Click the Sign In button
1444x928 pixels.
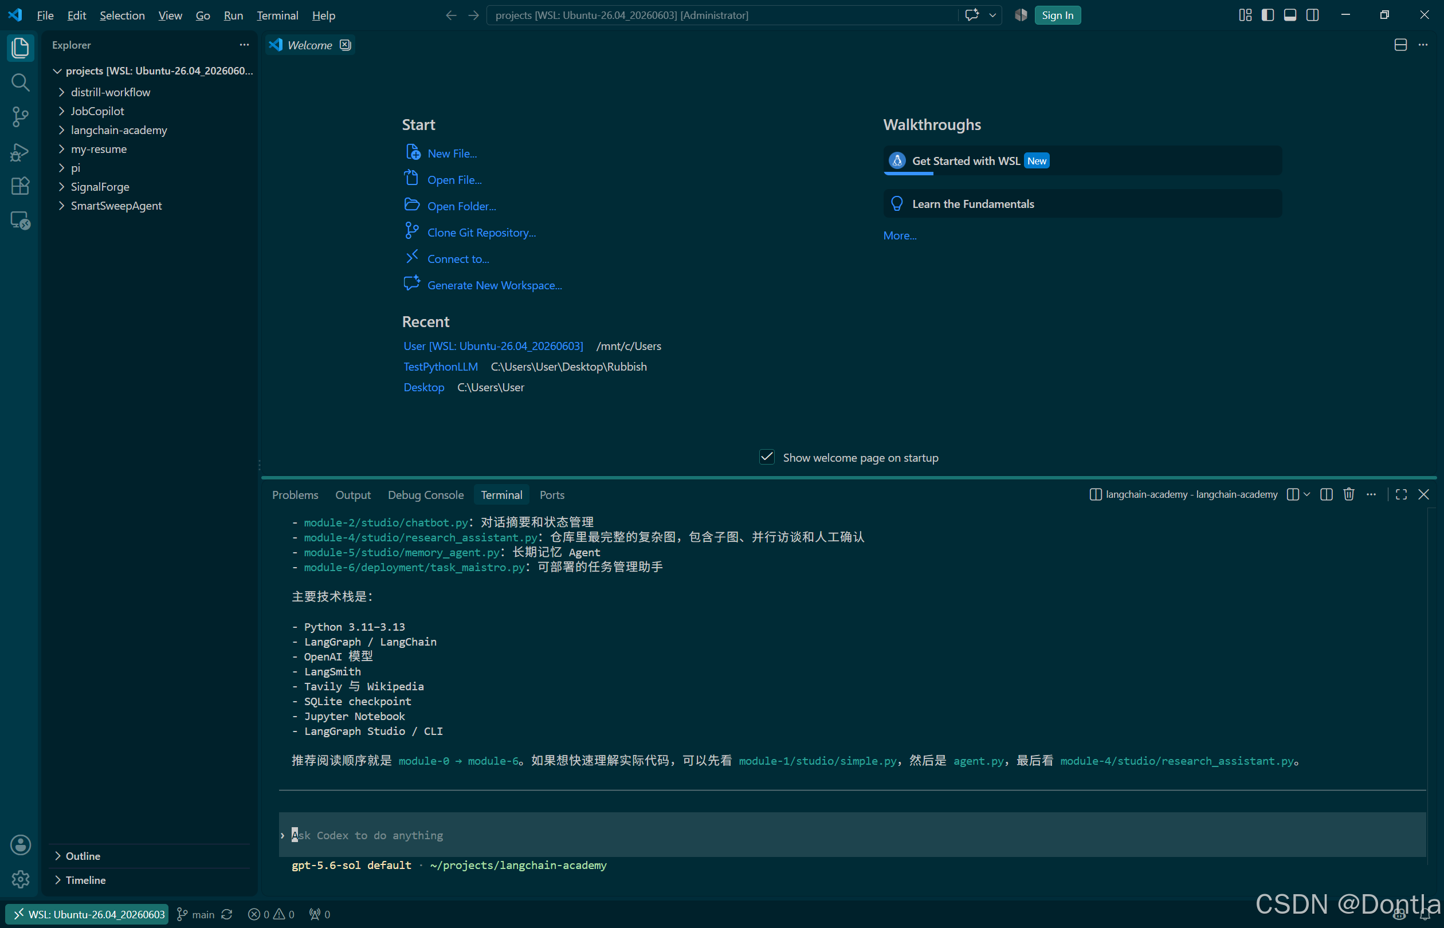pyautogui.click(x=1057, y=15)
